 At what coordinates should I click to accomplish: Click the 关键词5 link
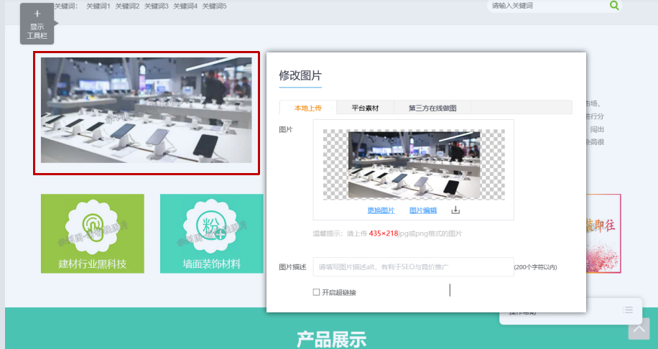point(214,6)
